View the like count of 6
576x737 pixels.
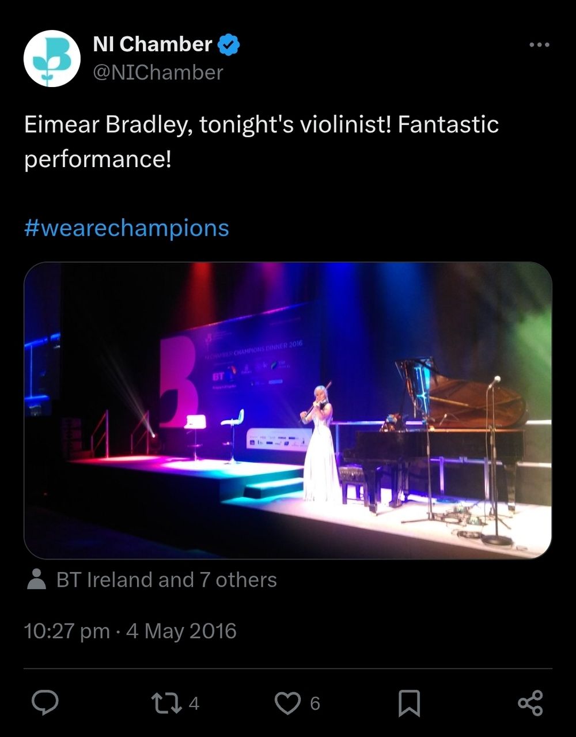pyautogui.click(x=315, y=704)
